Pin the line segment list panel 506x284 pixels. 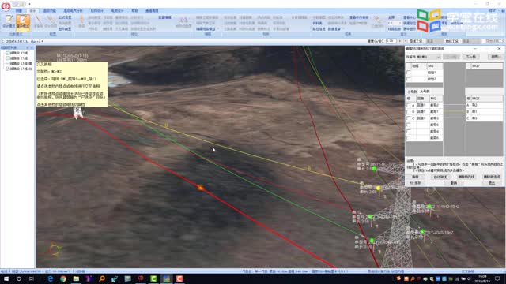28,47
